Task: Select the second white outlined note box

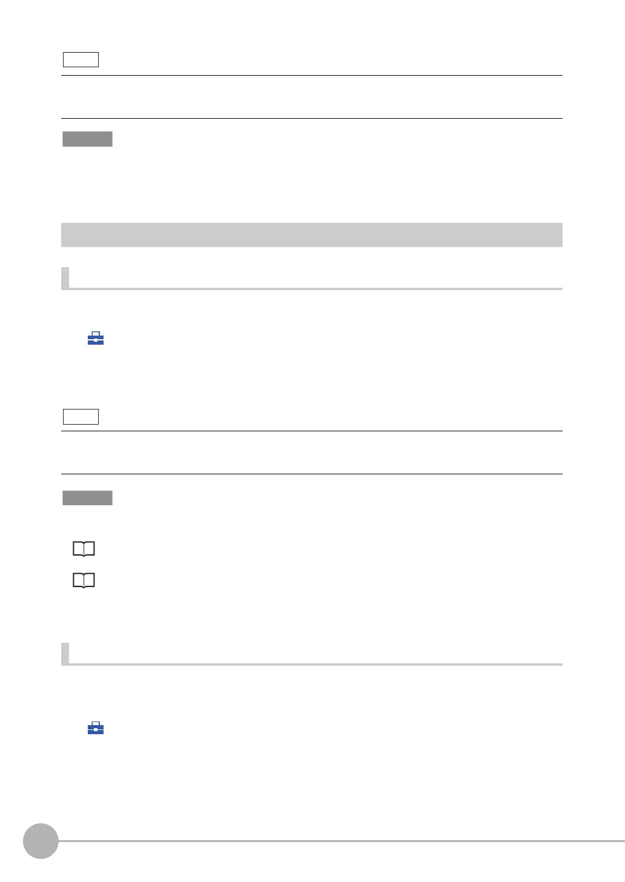Action: click(81, 416)
